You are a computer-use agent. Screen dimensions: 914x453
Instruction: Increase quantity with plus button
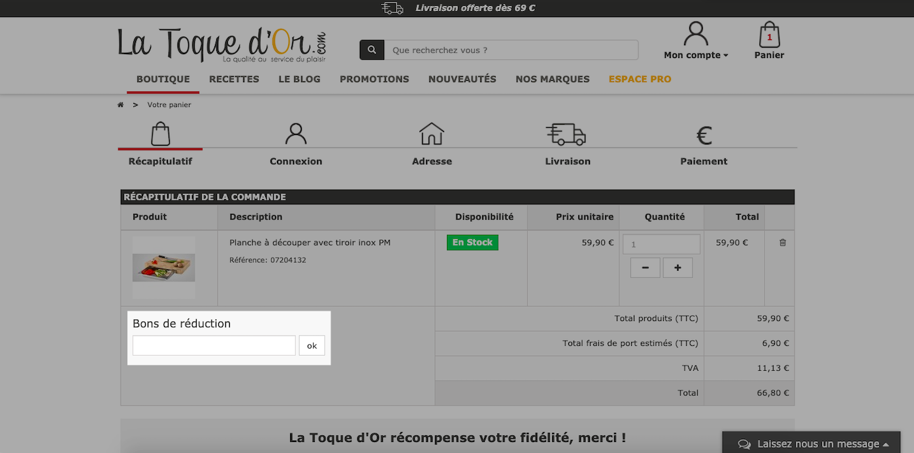(x=677, y=268)
